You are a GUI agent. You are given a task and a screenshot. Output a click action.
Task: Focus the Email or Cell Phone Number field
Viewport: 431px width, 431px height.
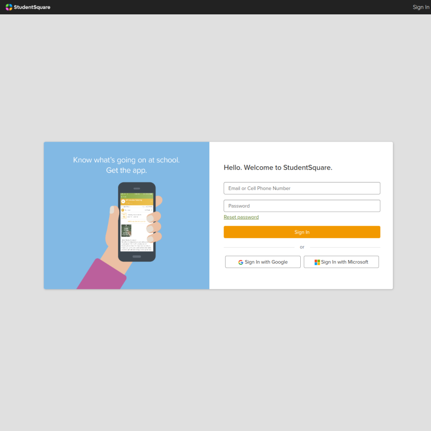[302, 188]
